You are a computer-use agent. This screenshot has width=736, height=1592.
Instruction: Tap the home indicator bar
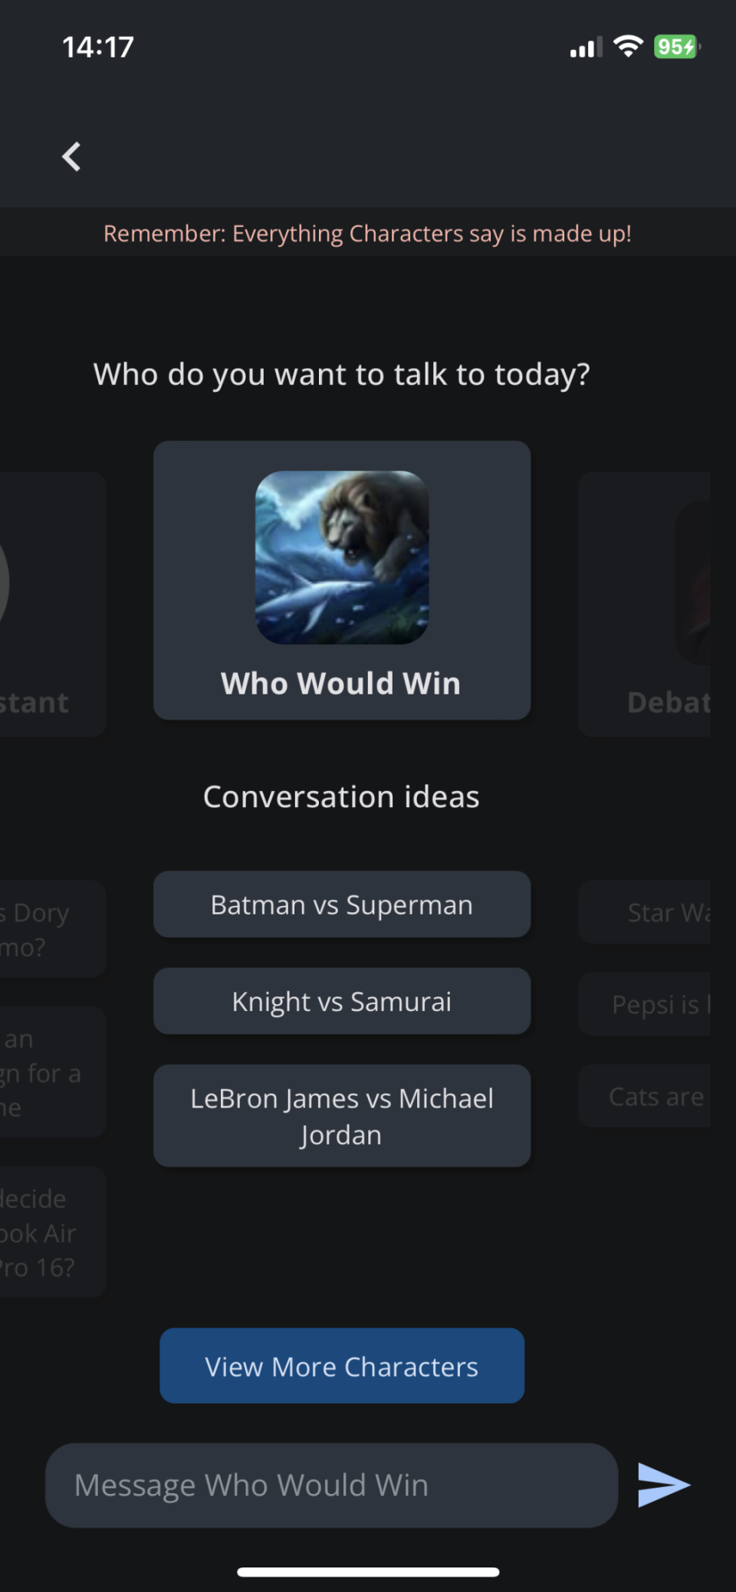click(368, 1572)
